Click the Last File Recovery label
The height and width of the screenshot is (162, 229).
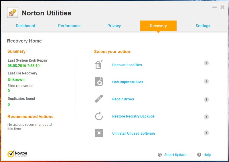point(22,73)
